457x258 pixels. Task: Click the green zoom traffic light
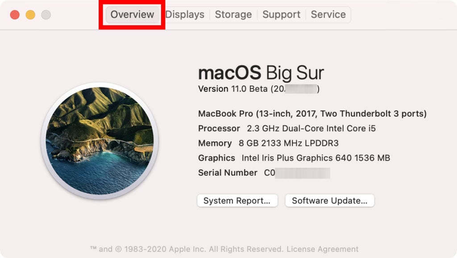tap(46, 14)
